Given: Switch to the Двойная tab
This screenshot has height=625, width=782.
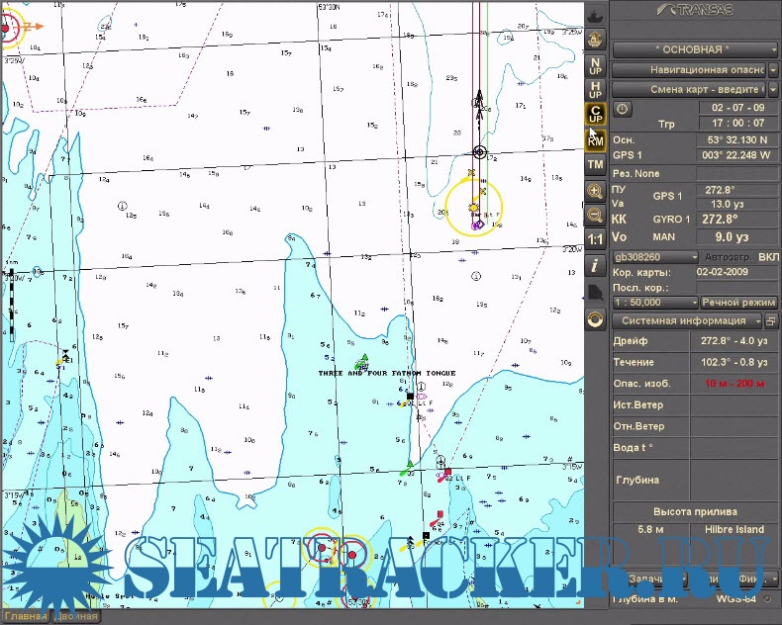Looking at the screenshot, I should 75,617.
